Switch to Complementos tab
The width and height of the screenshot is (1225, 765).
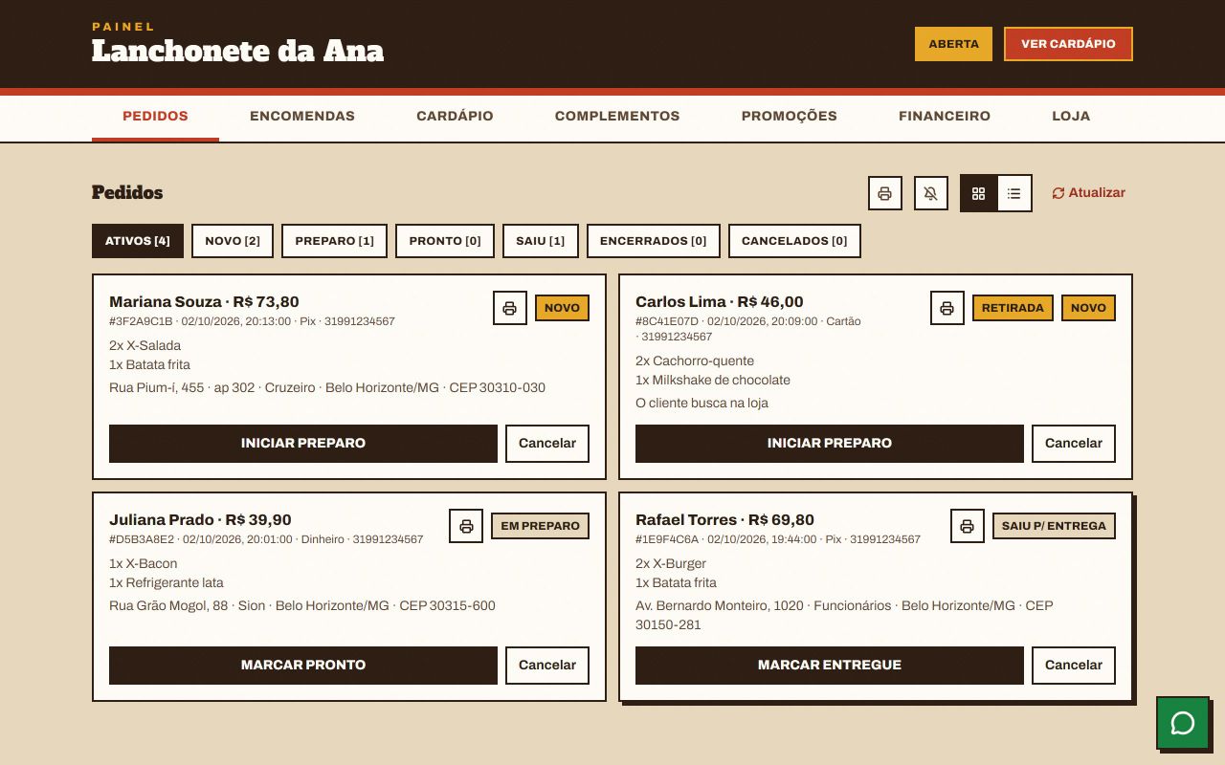click(617, 117)
